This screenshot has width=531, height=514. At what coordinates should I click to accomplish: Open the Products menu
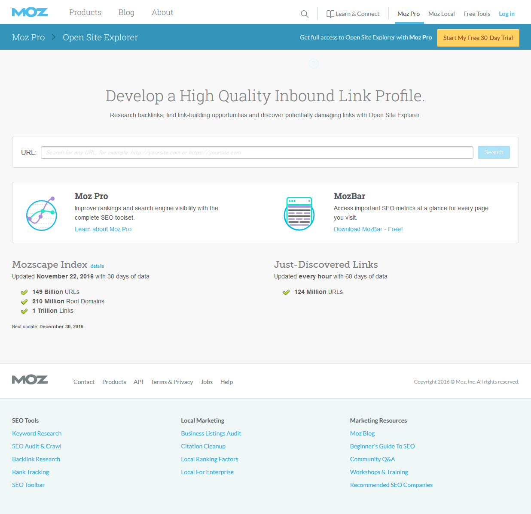[85, 12]
